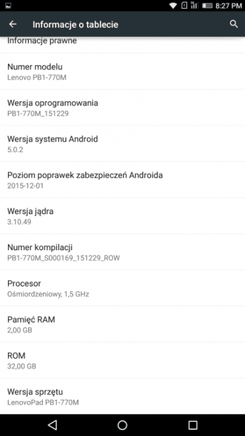Tap the Android back navigation button

(52, 425)
